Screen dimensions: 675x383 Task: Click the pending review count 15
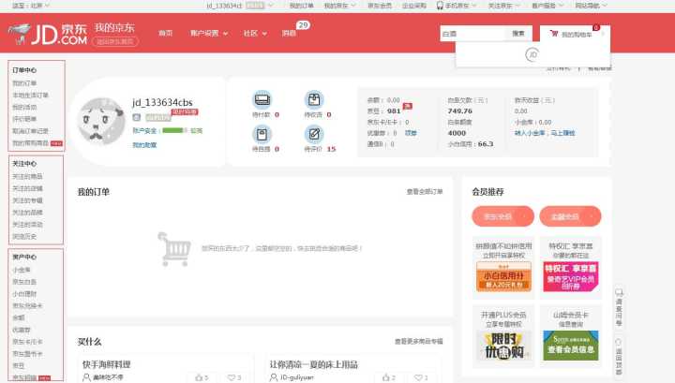click(331, 149)
